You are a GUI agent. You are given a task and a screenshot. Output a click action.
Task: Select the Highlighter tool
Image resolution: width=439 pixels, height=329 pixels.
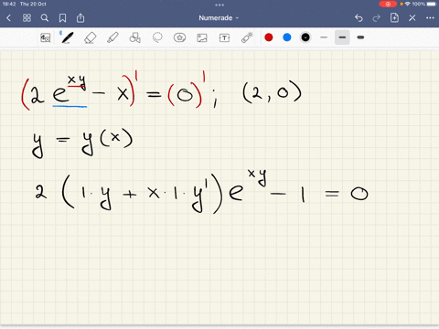click(x=112, y=37)
